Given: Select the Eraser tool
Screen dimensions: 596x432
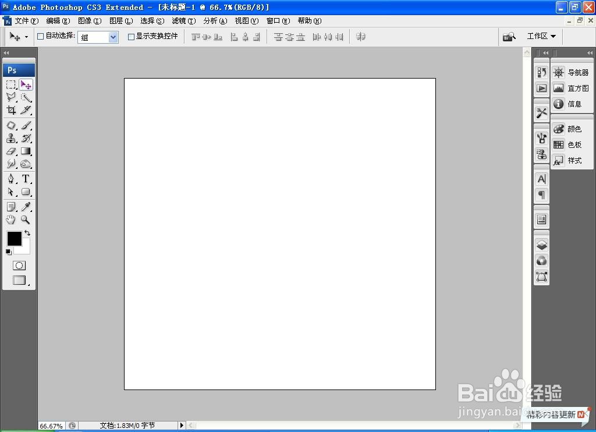Looking at the screenshot, I should tap(11, 151).
